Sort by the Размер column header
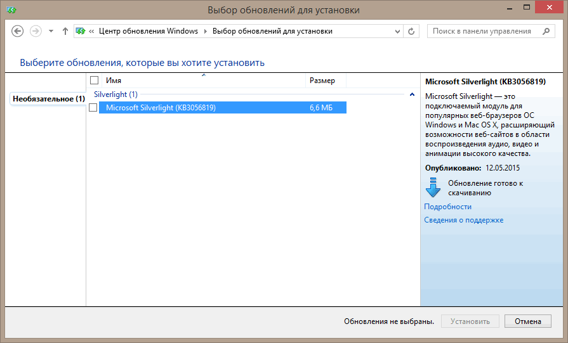The width and height of the screenshot is (568, 343). pyautogui.click(x=326, y=81)
